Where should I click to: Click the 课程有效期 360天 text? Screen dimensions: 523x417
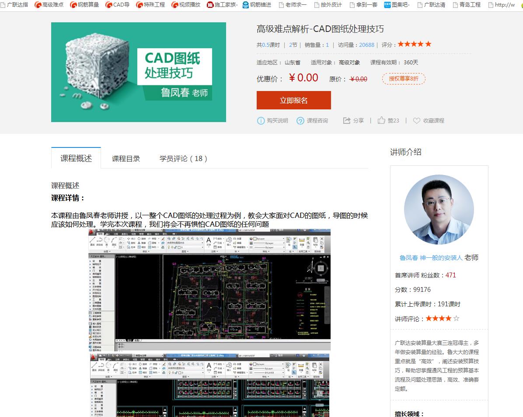(x=394, y=63)
